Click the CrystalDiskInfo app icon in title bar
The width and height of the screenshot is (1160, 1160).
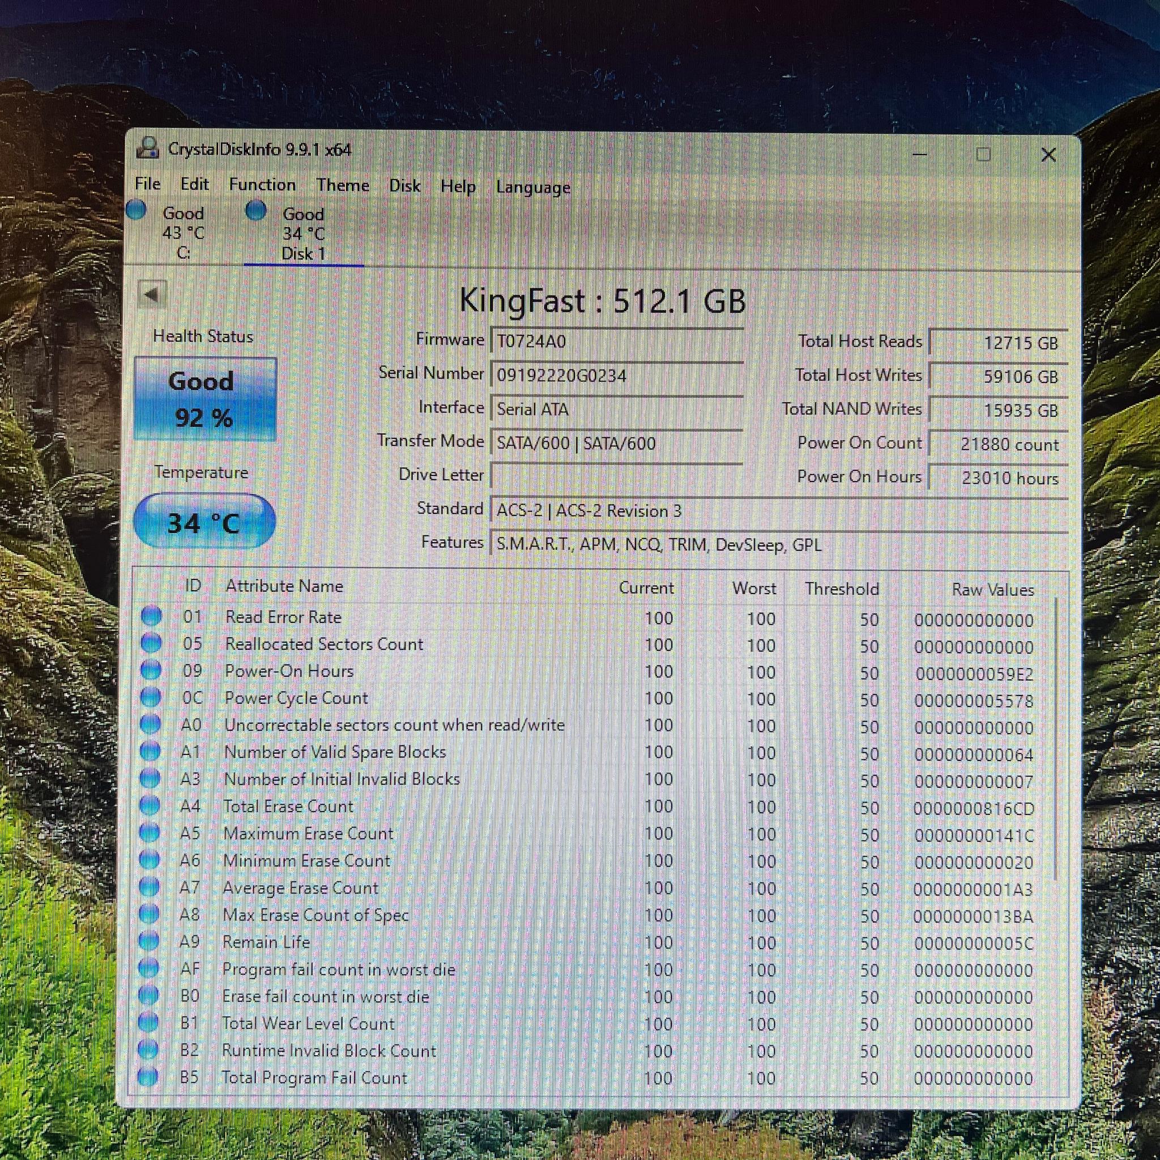coord(148,148)
